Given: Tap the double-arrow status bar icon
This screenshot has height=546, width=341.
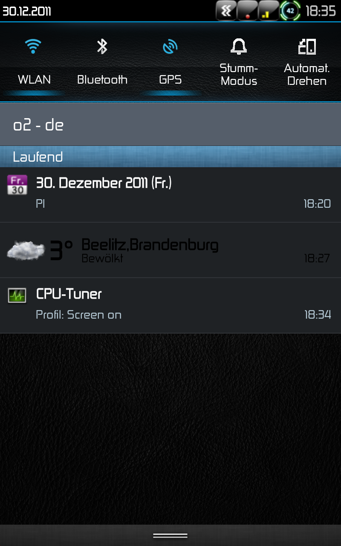Looking at the screenshot, I should tap(226, 10).
